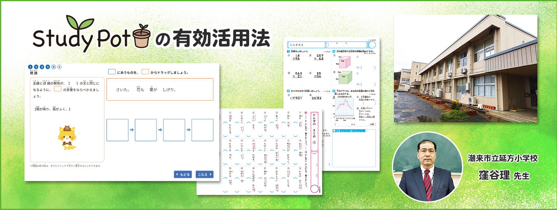The height and width of the screenshot is (210, 557).
Task: Open question 5 in the quiz stepper
Action: [53, 67]
